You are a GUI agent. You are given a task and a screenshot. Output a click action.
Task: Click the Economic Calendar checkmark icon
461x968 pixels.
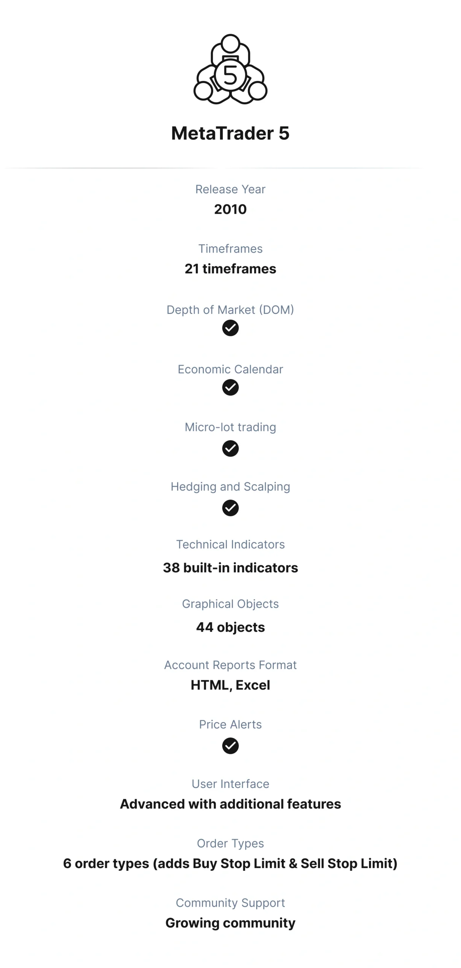click(230, 387)
